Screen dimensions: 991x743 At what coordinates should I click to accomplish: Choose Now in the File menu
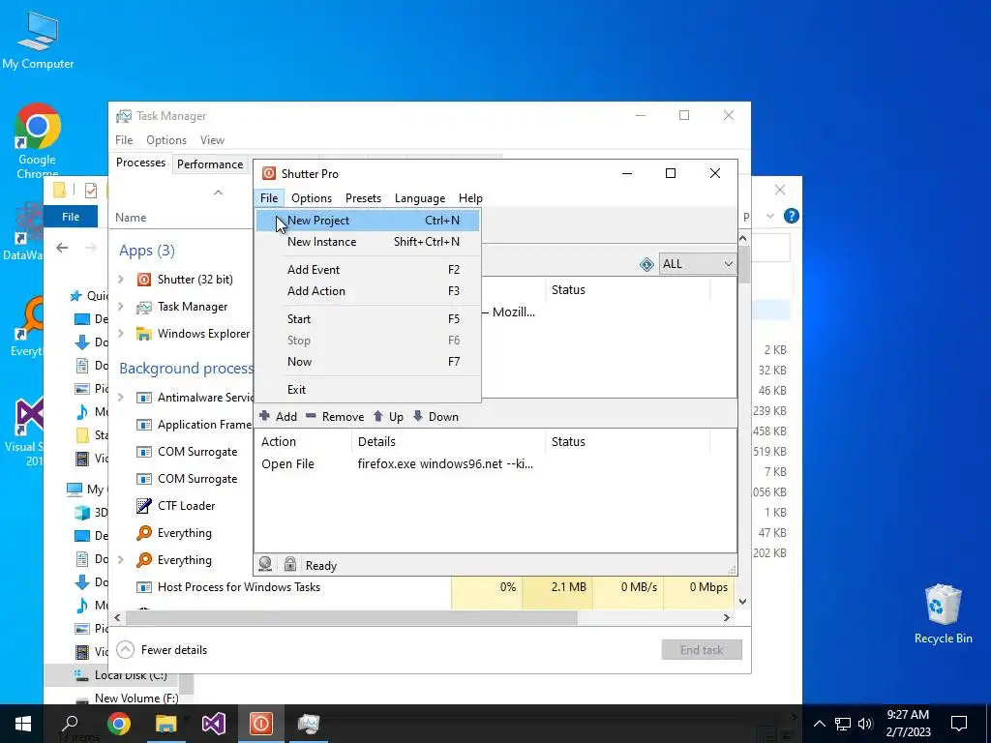367,362
